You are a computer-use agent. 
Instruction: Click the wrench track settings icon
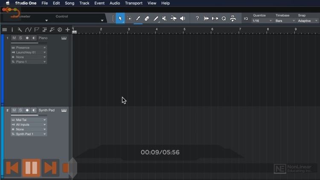point(20,29)
